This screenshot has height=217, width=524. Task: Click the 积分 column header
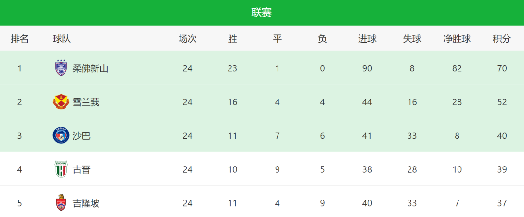coord(502,39)
